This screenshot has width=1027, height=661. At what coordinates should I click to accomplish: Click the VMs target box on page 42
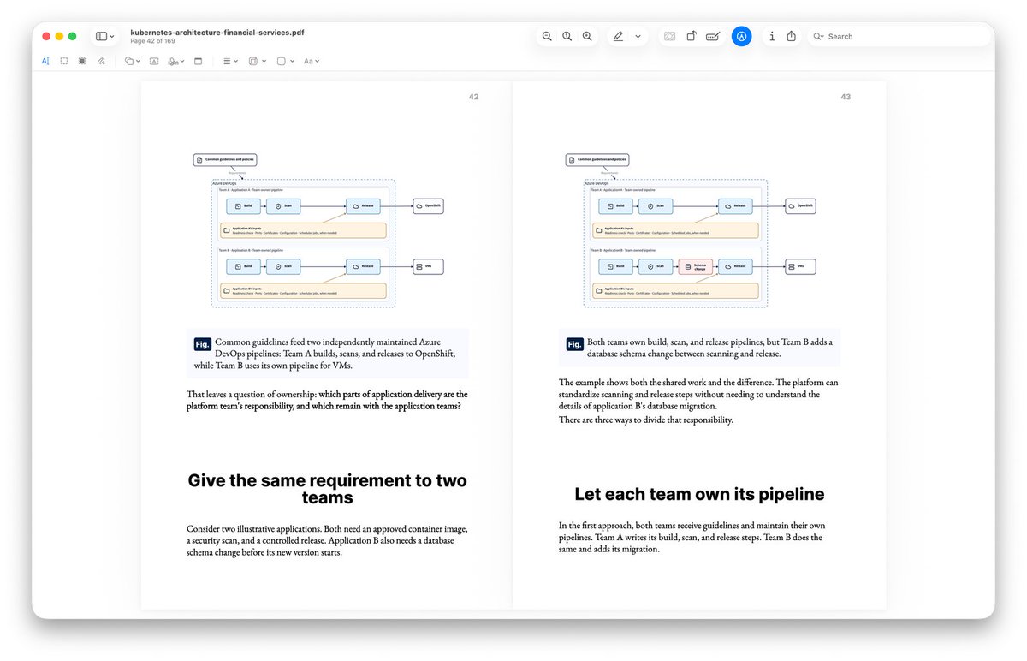(428, 266)
